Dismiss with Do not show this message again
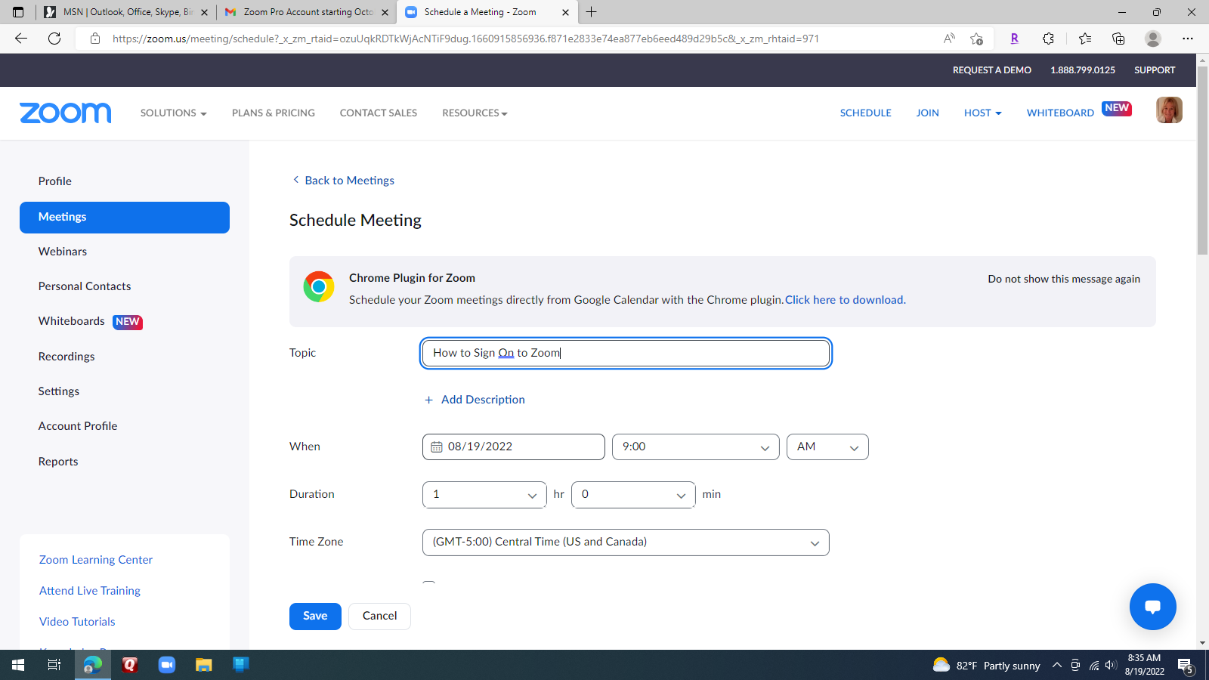The height and width of the screenshot is (680, 1209). click(1064, 279)
